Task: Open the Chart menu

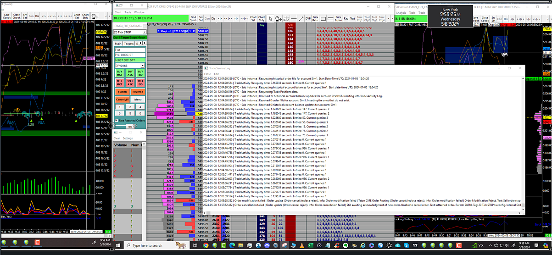Action: pyautogui.click(x=118, y=12)
